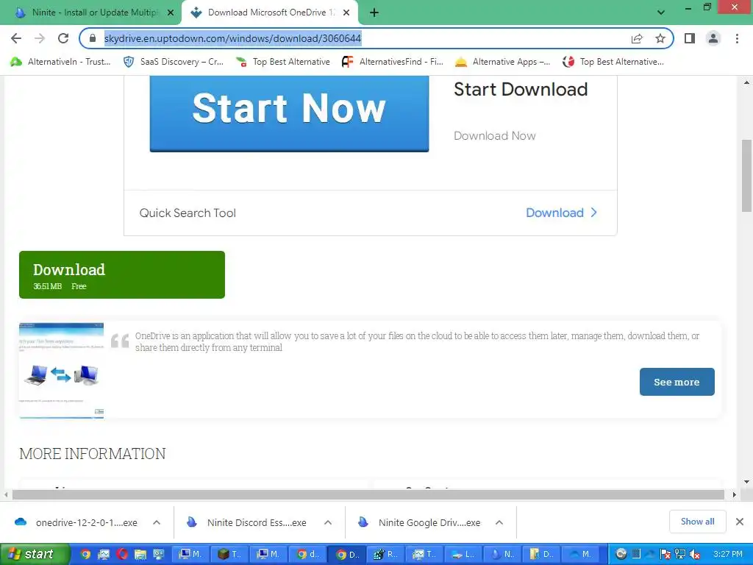The image size is (753, 565).
Task: Click the share page icon in address bar
Action: tap(637, 38)
